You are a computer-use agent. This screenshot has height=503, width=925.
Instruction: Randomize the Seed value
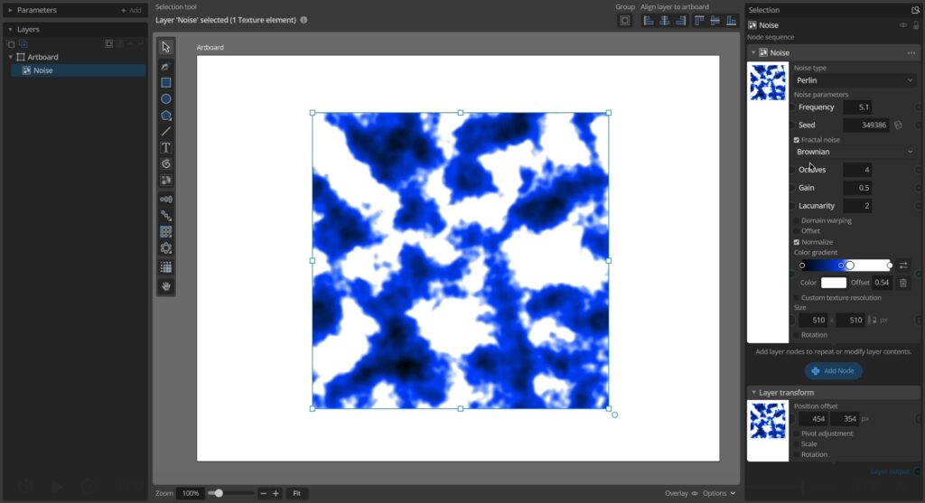click(899, 126)
